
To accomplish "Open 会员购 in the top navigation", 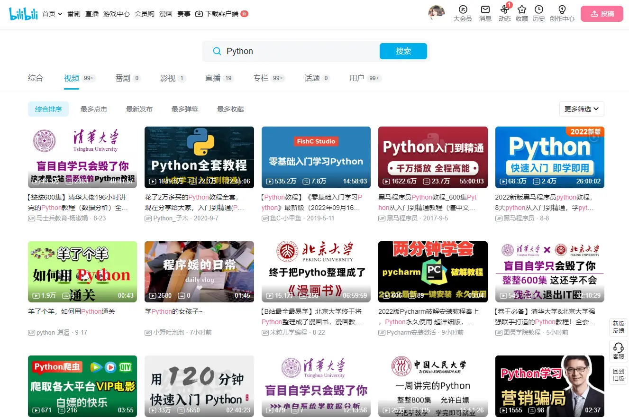I will point(145,14).
